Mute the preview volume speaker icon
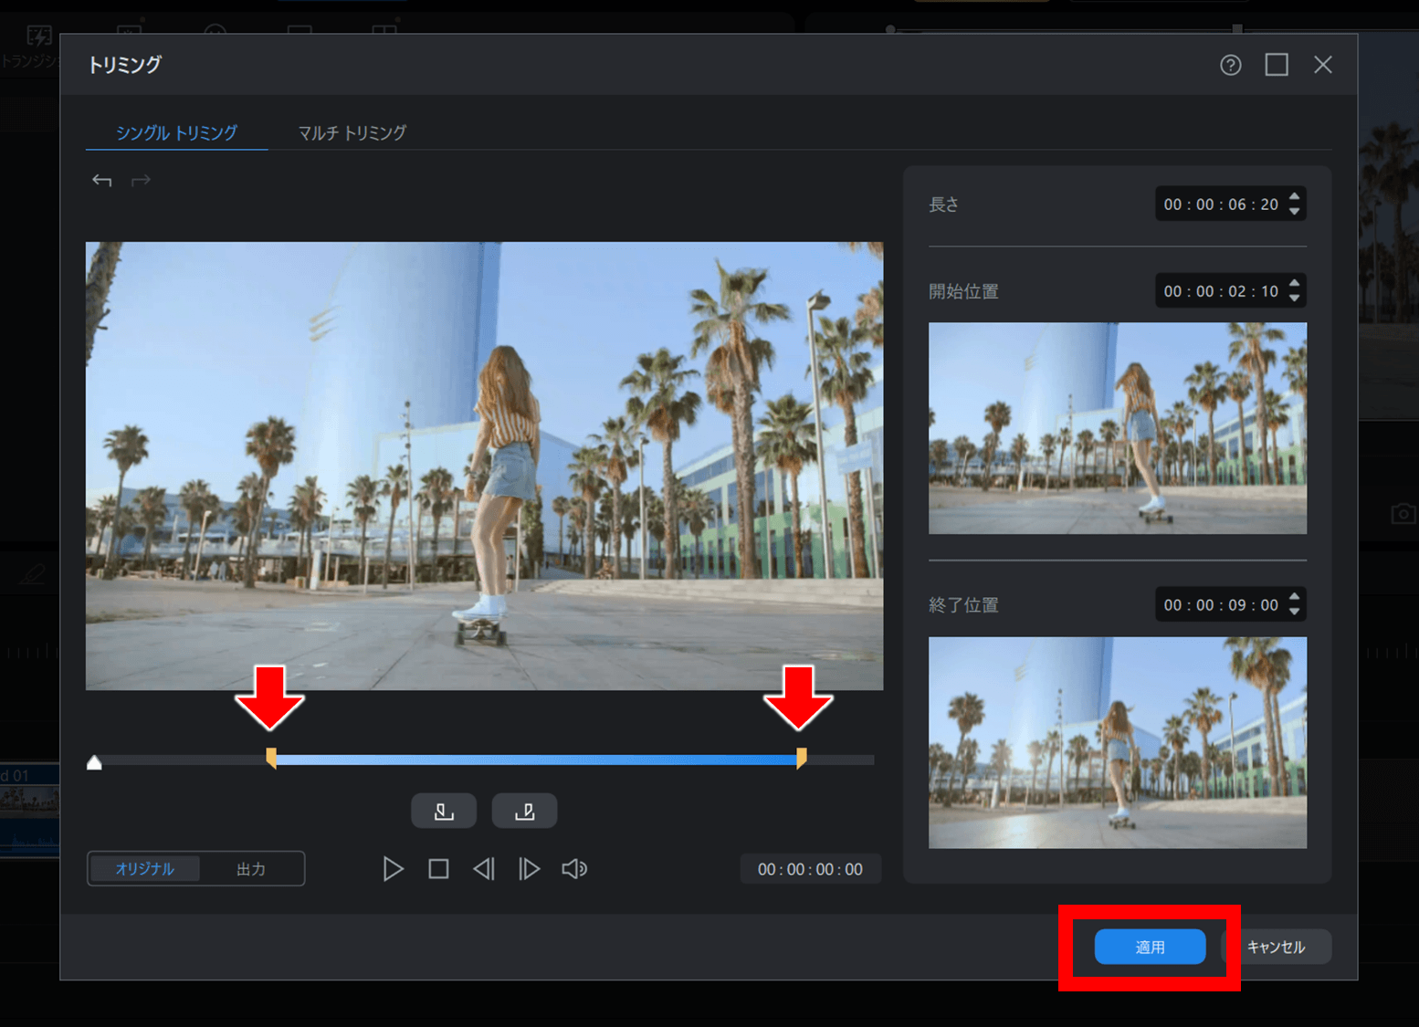This screenshot has height=1027, width=1419. [573, 869]
